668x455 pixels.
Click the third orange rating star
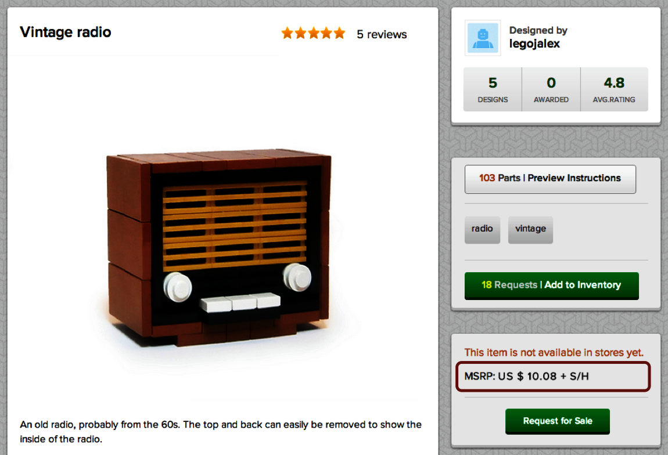(x=314, y=32)
